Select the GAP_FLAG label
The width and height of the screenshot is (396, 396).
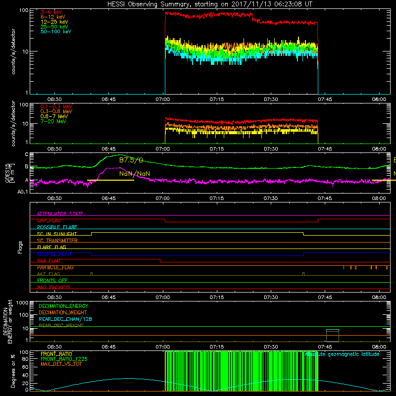pos(49,221)
